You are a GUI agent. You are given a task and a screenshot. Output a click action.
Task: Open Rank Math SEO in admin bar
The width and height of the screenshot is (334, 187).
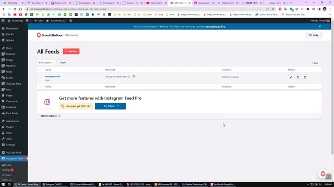pyautogui.click(x=56, y=21)
